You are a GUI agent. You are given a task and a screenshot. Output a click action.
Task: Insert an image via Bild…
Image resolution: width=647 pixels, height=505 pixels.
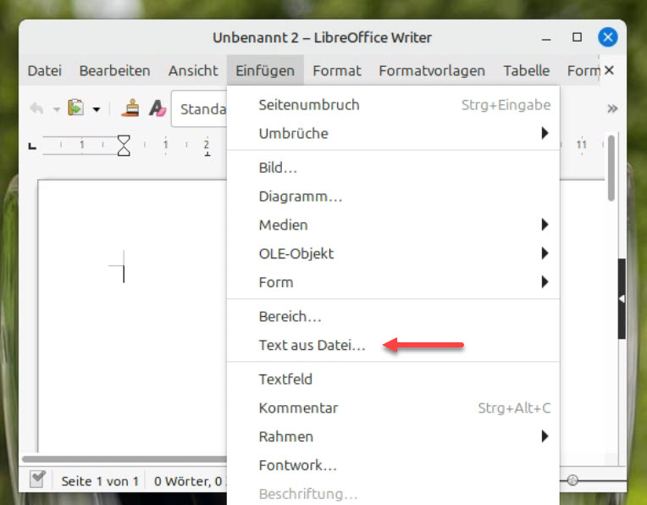(x=278, y=168)
